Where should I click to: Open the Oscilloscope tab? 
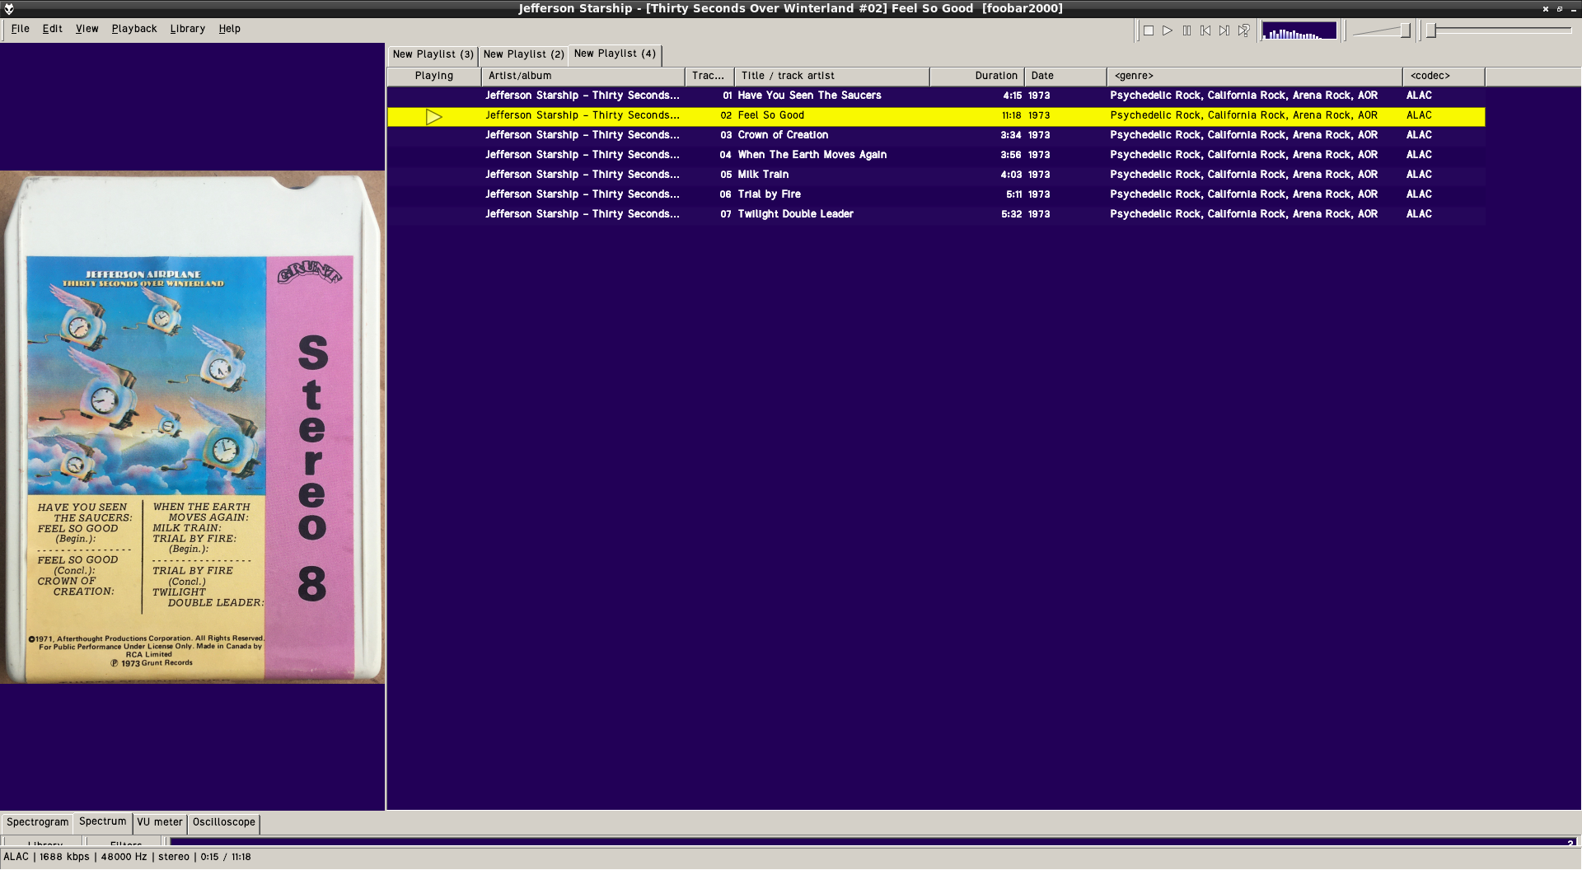[x=224, y=822]
